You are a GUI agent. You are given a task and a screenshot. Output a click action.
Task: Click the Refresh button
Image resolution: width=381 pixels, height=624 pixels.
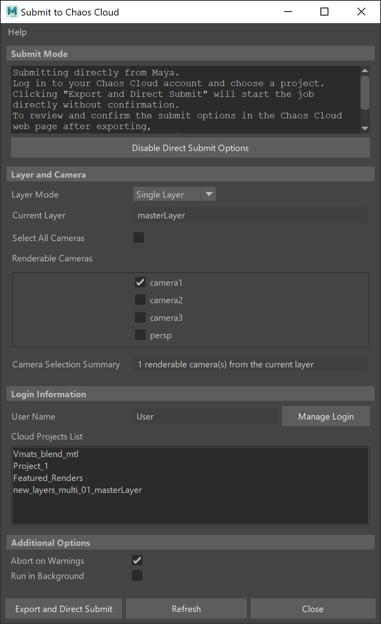[x=187, y=609]
